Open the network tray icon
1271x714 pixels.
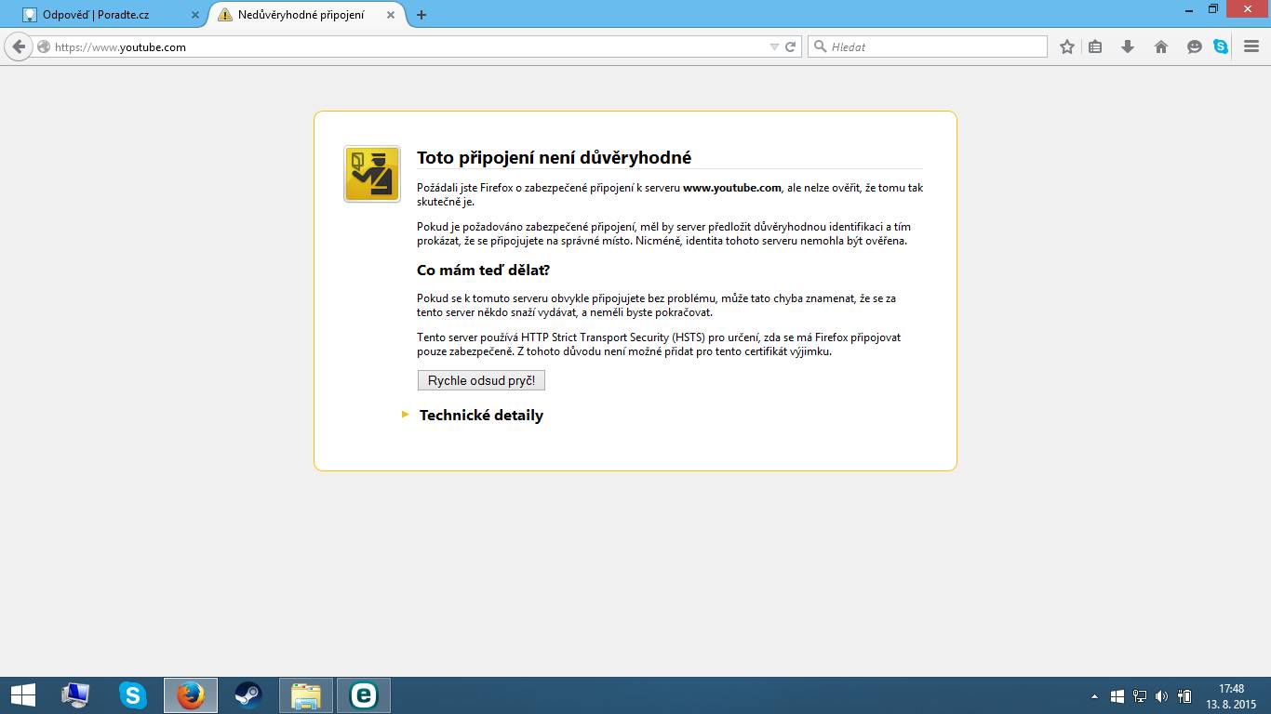pyautogui.click(x=1140, y=695)
